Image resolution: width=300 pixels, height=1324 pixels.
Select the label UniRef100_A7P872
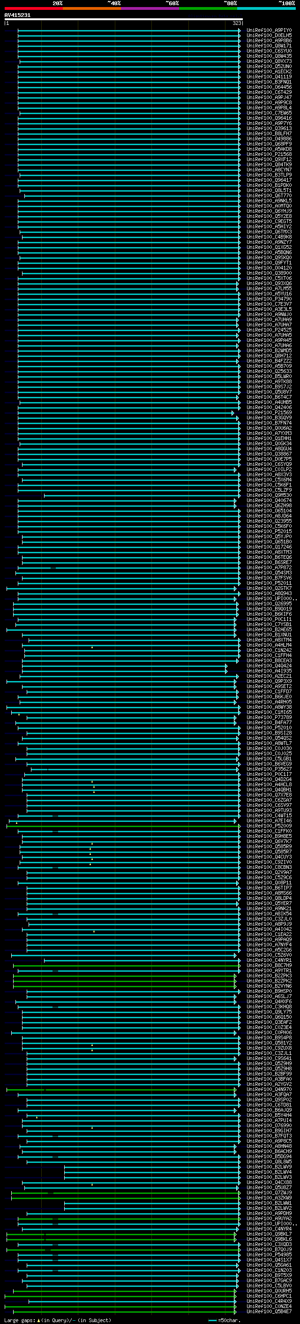coord(269,567)
